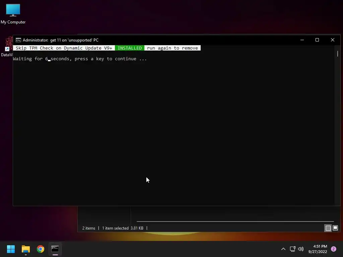Click the console vertical scrollbar thumb
This screenshot has height=257, width=343.
(338, 54)
